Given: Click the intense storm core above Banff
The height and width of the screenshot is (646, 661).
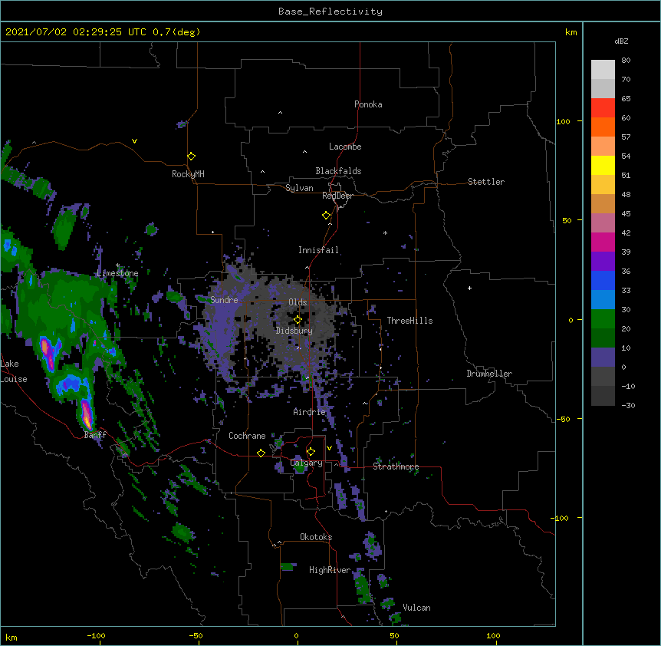Looking at the screenshot, I should click(x=87, y=415).
